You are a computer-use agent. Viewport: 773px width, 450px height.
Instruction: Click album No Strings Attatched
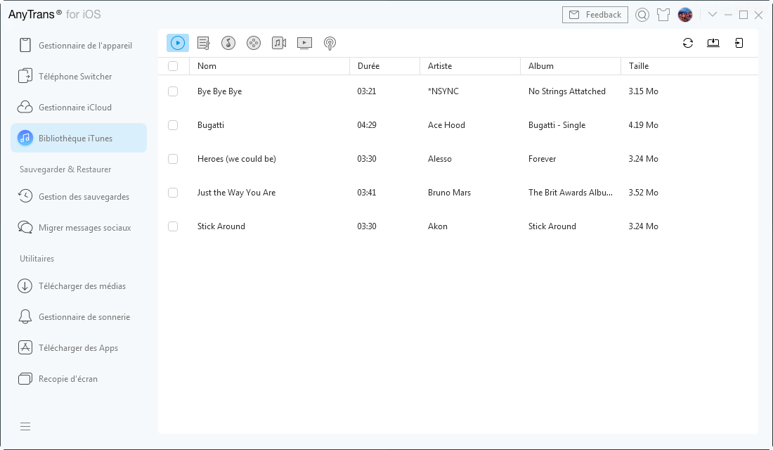567,91
